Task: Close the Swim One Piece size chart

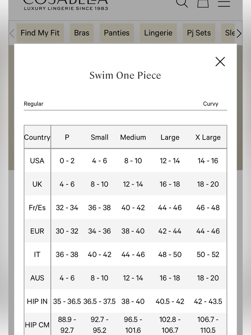Action: pos(220,62)
